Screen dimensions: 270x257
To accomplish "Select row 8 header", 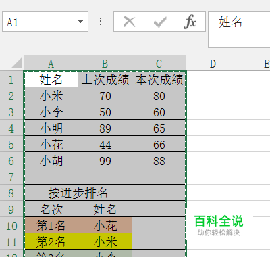I will pyautogui.click(x=11, y=193).
